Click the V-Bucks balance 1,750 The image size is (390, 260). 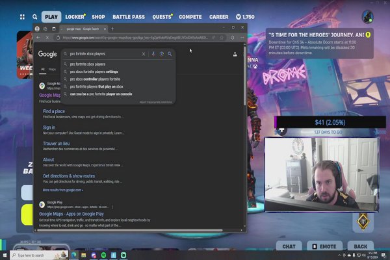[245, 17]
